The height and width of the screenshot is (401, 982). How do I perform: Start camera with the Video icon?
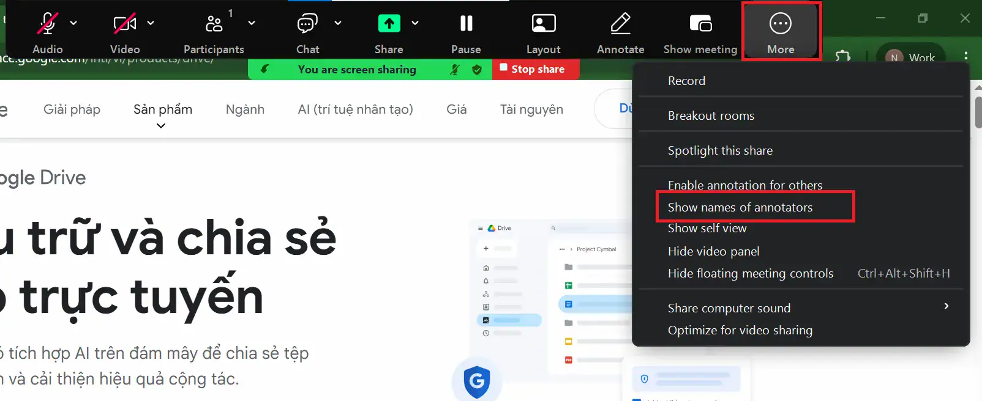click(124, 24)
